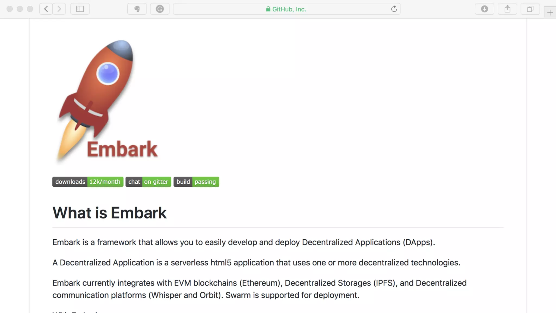Minimize the Safari window
Viewport: 556px width, 313px height.
tap(20, 9)
